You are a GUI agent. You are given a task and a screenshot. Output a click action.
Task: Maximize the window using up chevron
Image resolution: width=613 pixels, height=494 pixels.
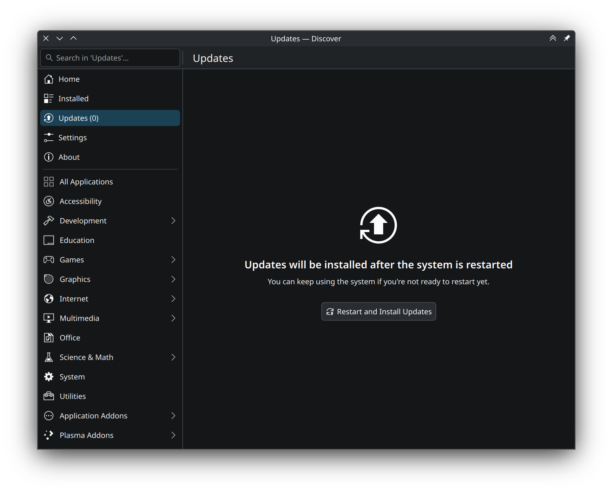tap(73, 38)
